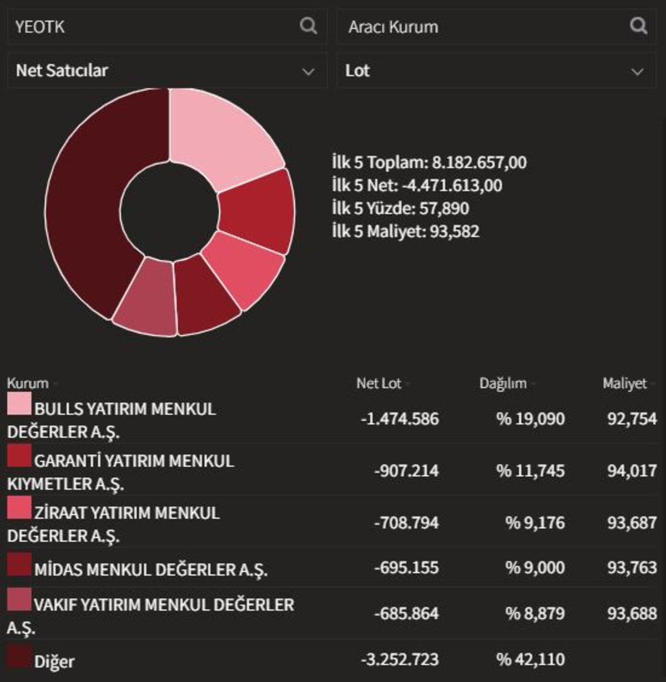
Task: Focus the YEOTK symbol search field
Action: [167, 27]
